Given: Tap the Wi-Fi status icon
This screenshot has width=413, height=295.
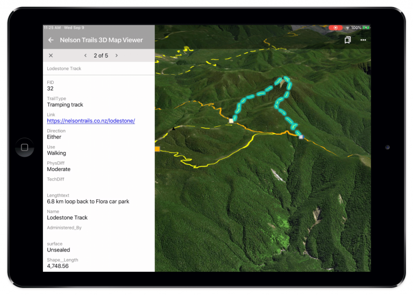Looking at the screenshot, I should tap(348, 27).
